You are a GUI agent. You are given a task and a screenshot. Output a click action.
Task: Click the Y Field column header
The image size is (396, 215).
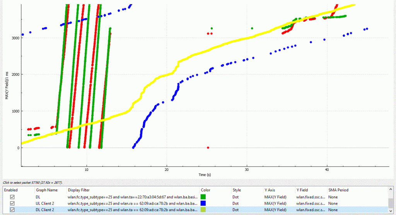303,190
